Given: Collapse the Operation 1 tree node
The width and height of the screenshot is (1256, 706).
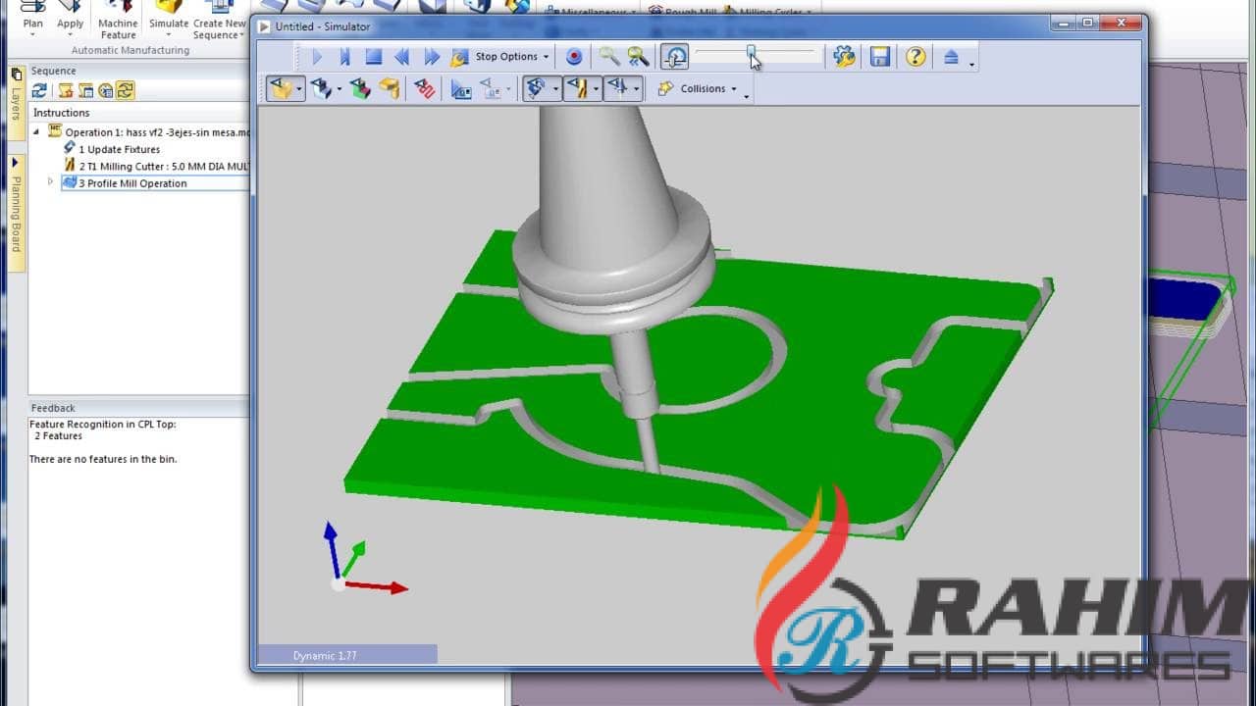Looking at the screenshot, I should [37, 131].
